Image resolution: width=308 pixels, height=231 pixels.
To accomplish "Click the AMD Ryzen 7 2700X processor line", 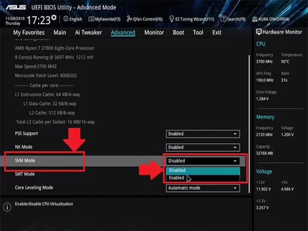I will coord(55,48).
